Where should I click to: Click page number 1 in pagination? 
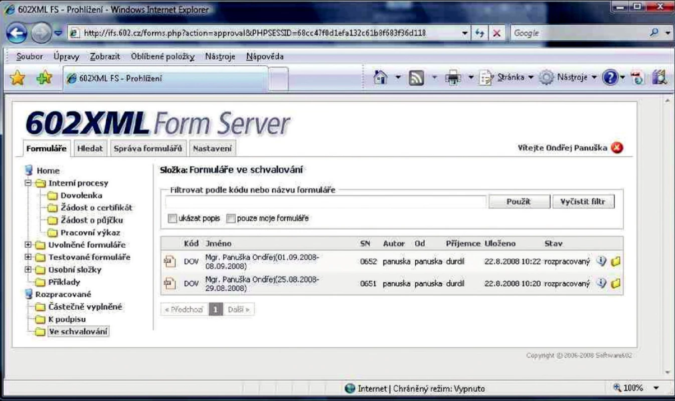215,310
